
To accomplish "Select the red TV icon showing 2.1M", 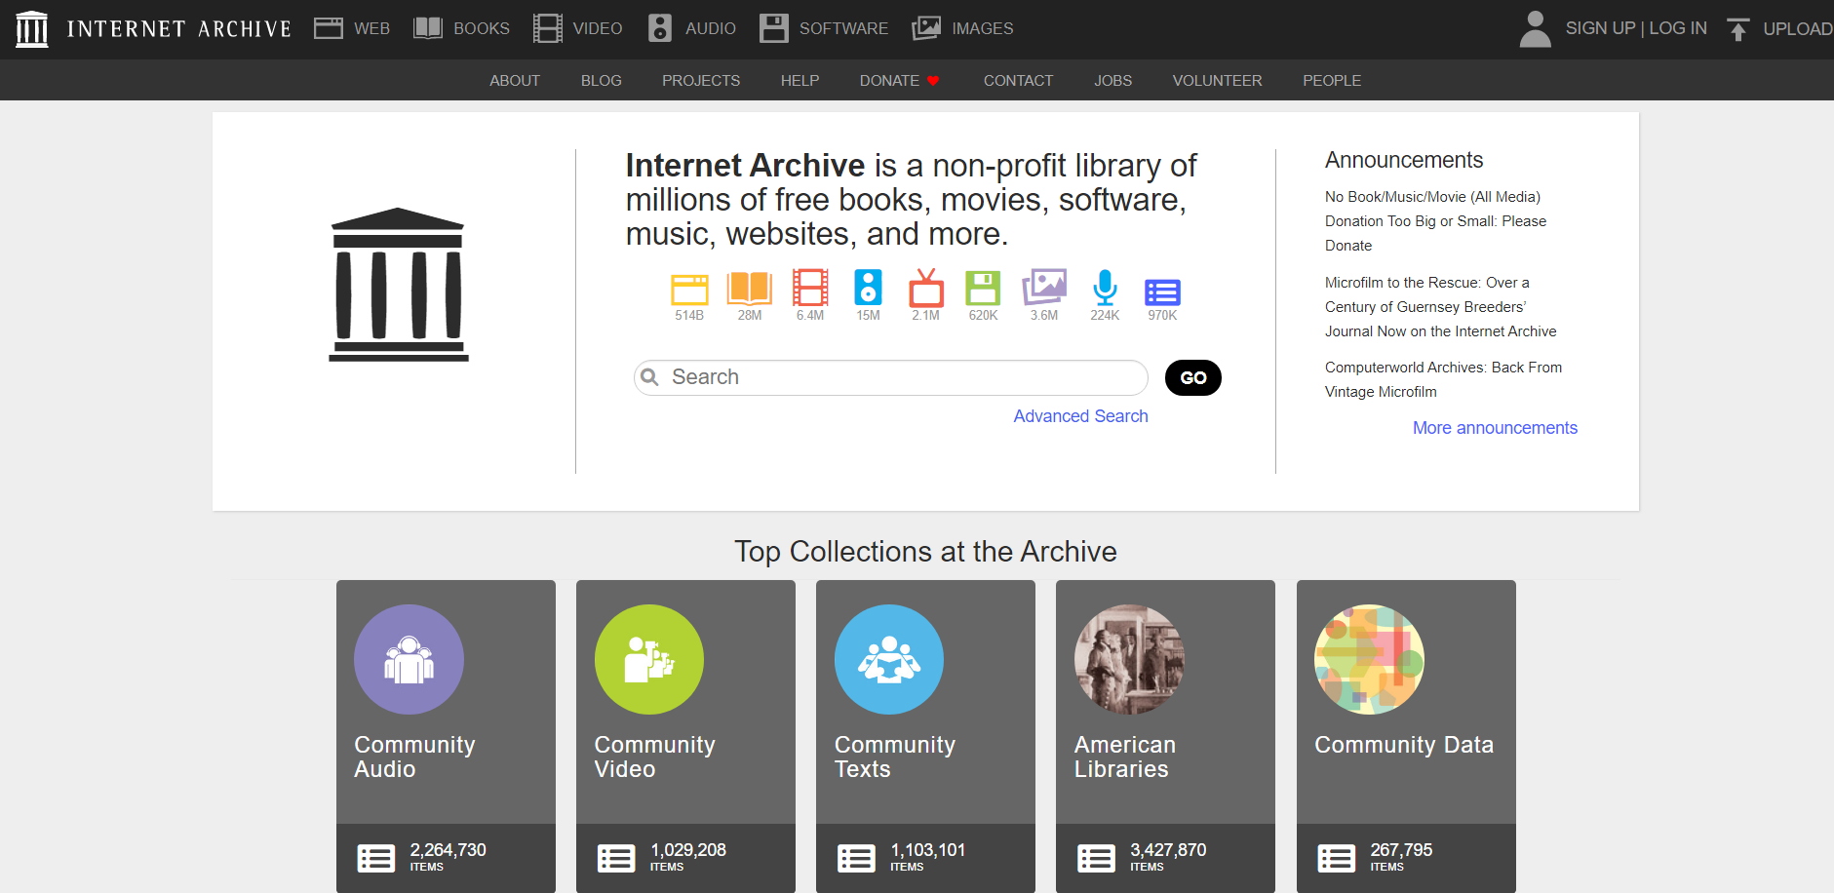I will tap(926, 288).
